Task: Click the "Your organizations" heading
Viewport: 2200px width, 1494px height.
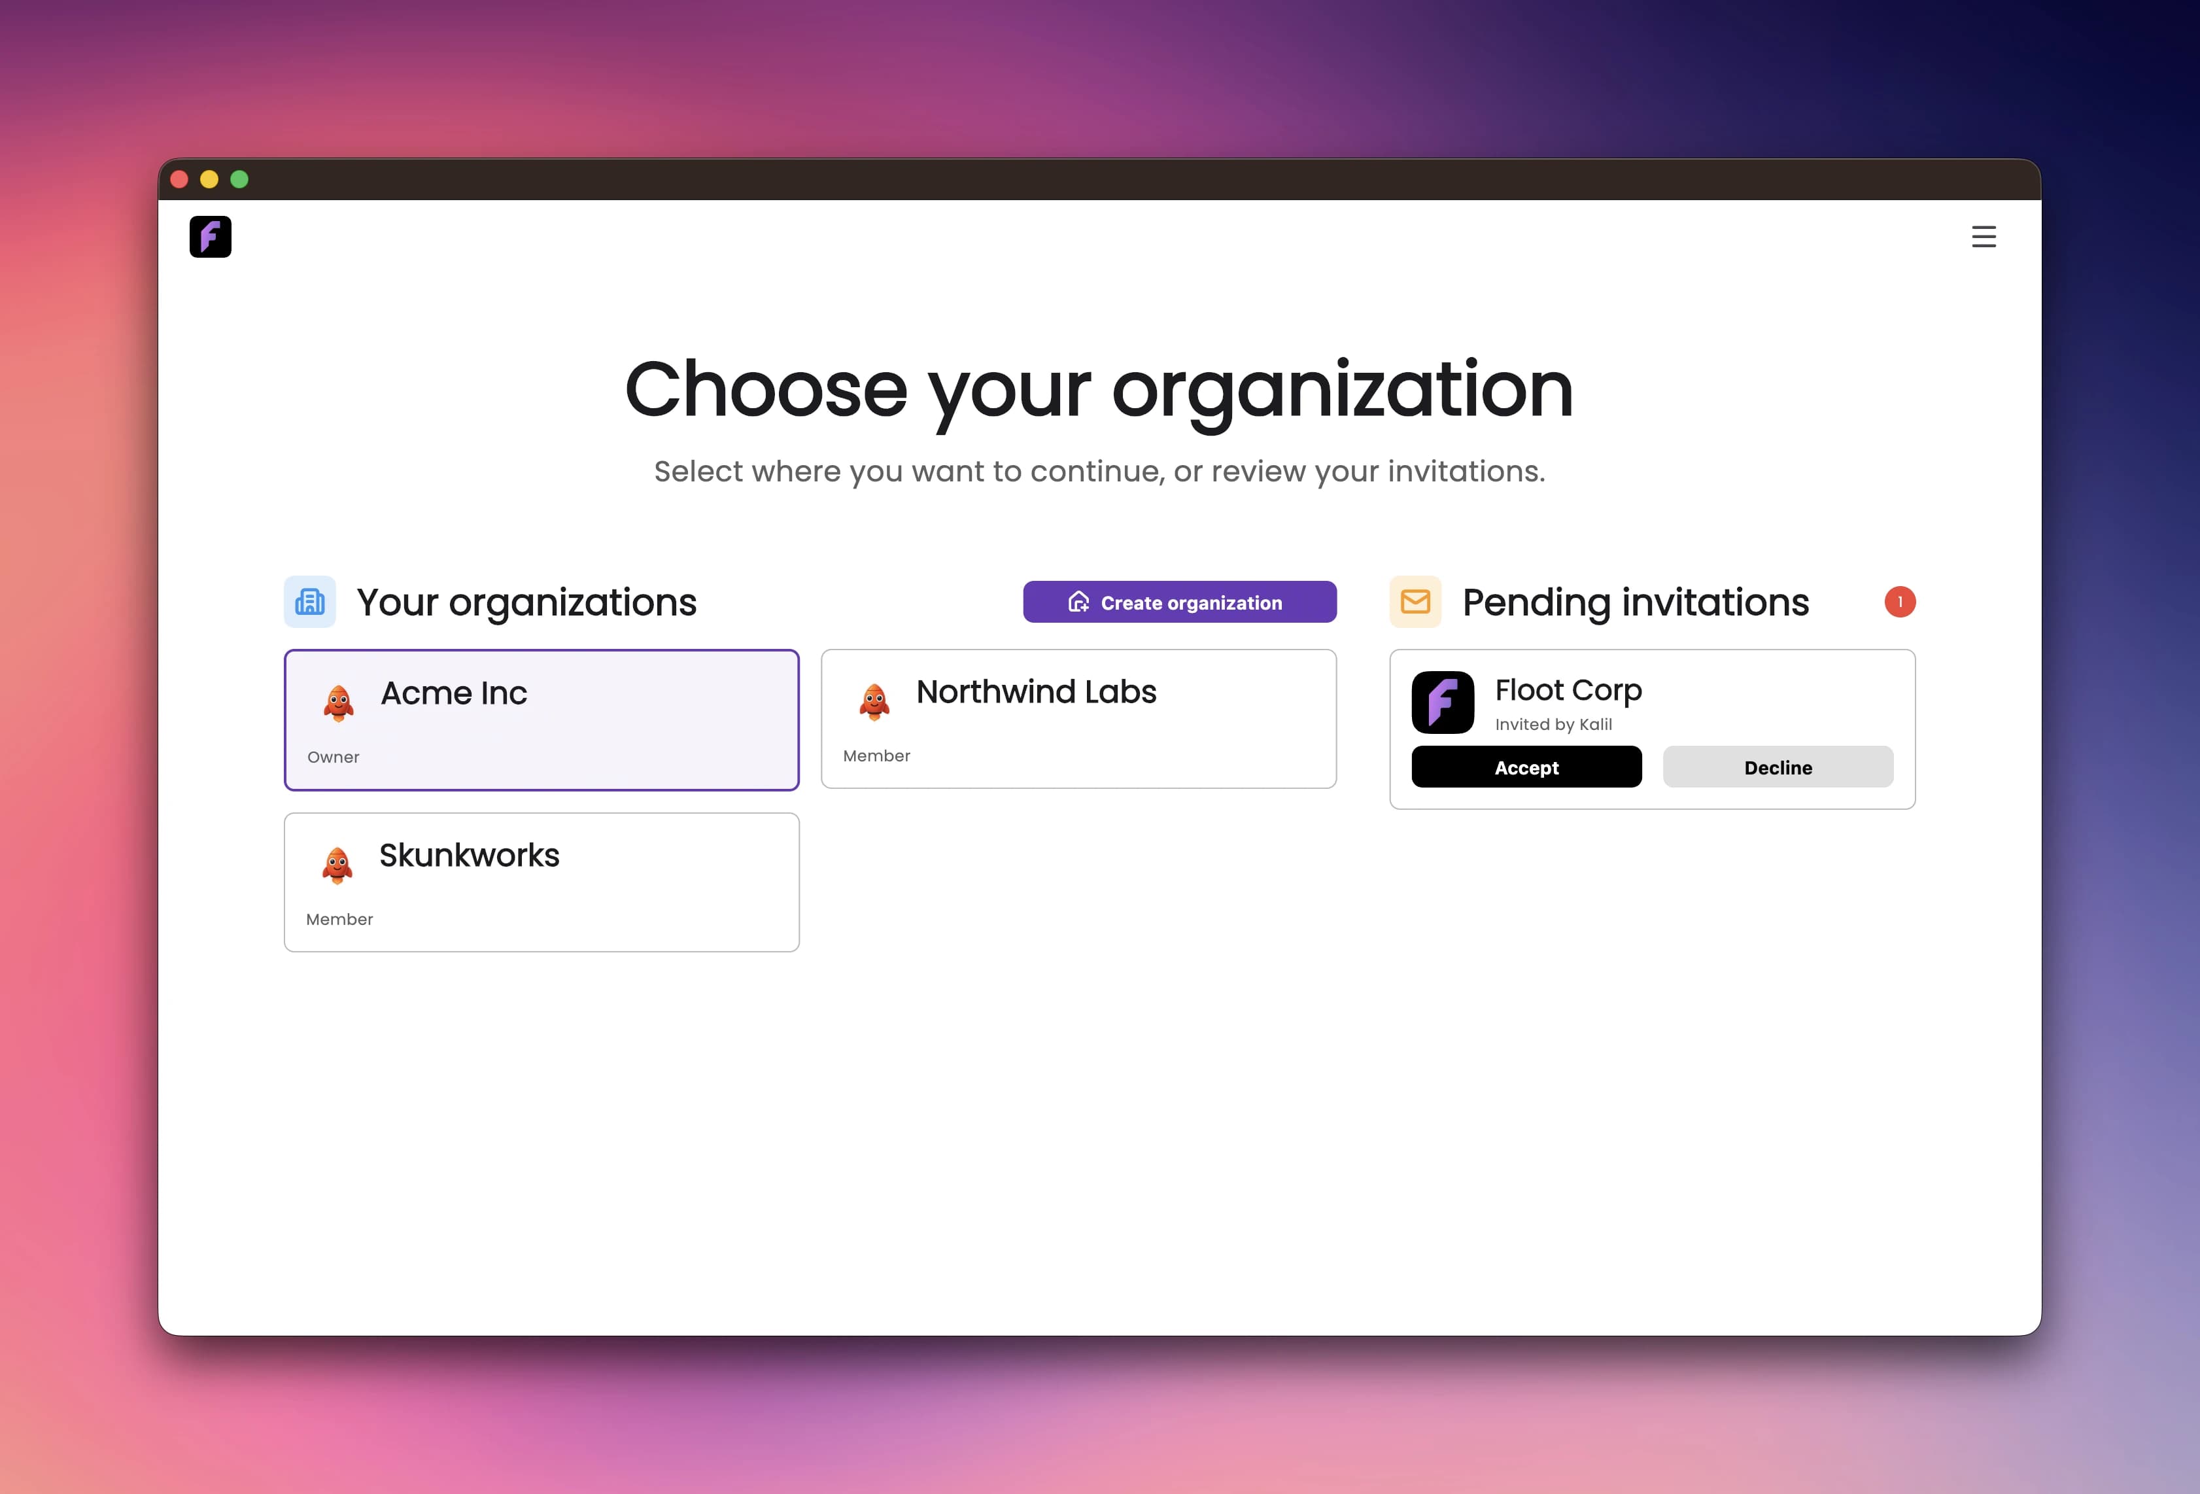Action: [x=526, y=602]
